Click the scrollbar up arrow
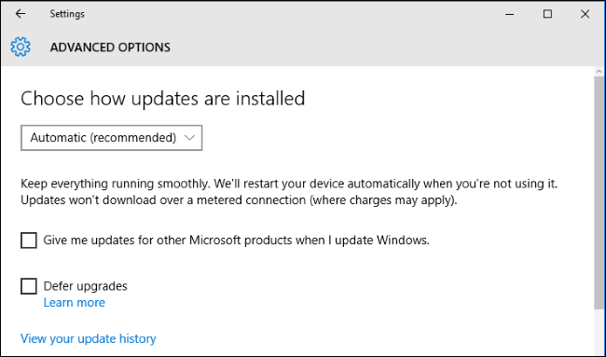Screen dimensions: 606x357 (599, 72)
